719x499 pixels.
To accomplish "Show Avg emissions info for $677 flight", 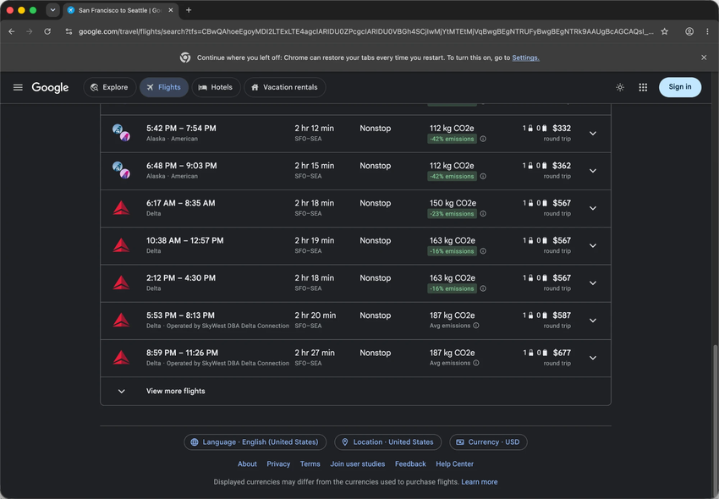I will (x=476, y=363).
